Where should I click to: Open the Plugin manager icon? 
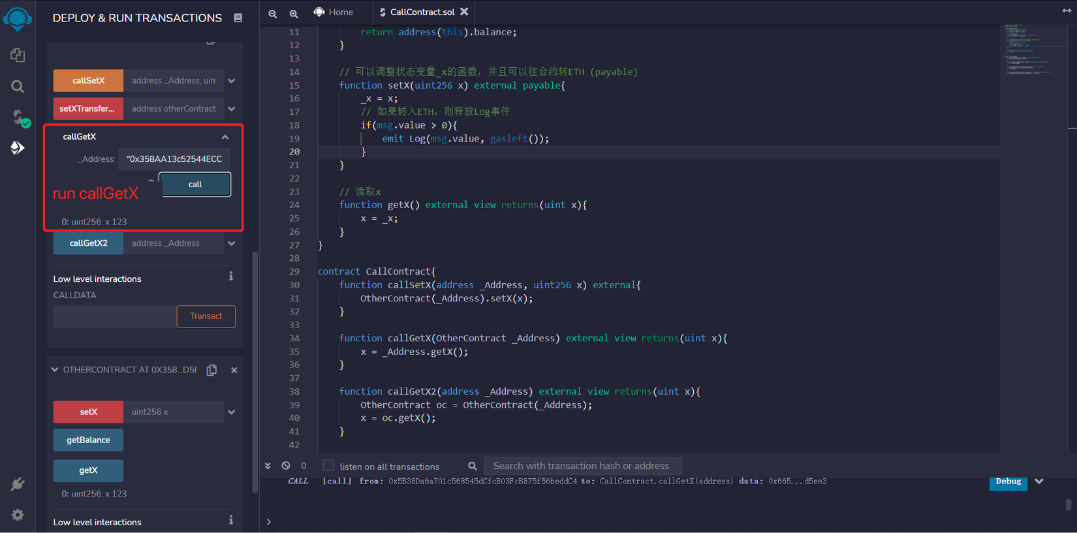click(x=18, y=484)
